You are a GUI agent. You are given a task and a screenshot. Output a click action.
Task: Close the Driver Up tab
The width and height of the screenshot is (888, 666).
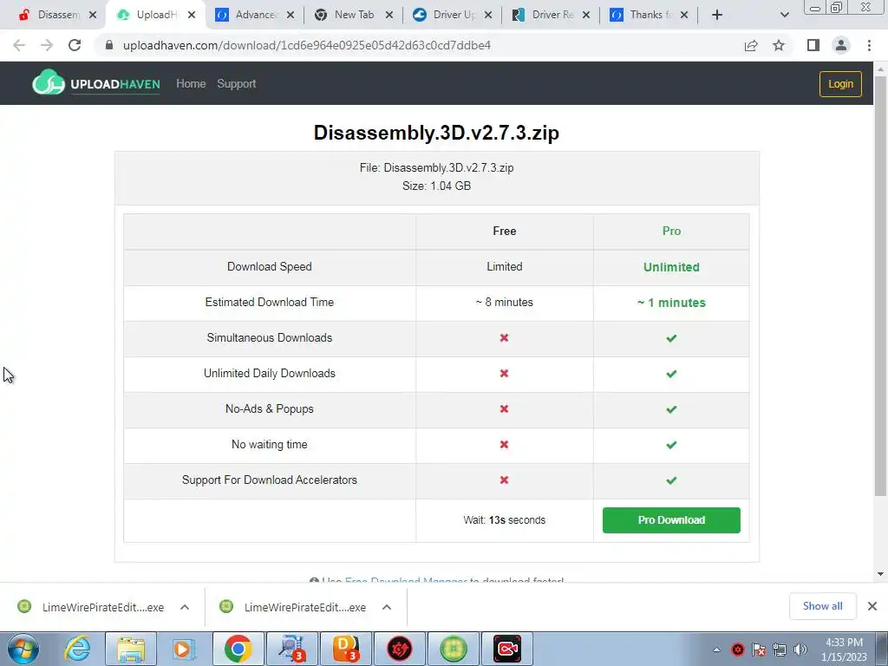[488, 15]
